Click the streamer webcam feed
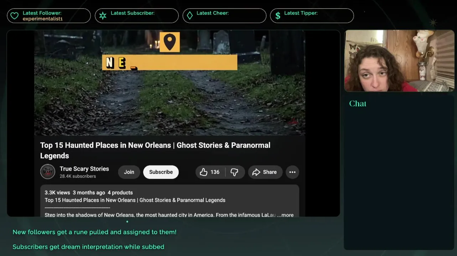Image resolution: width=457 pixels, height=256 pixels. point(399,61)
